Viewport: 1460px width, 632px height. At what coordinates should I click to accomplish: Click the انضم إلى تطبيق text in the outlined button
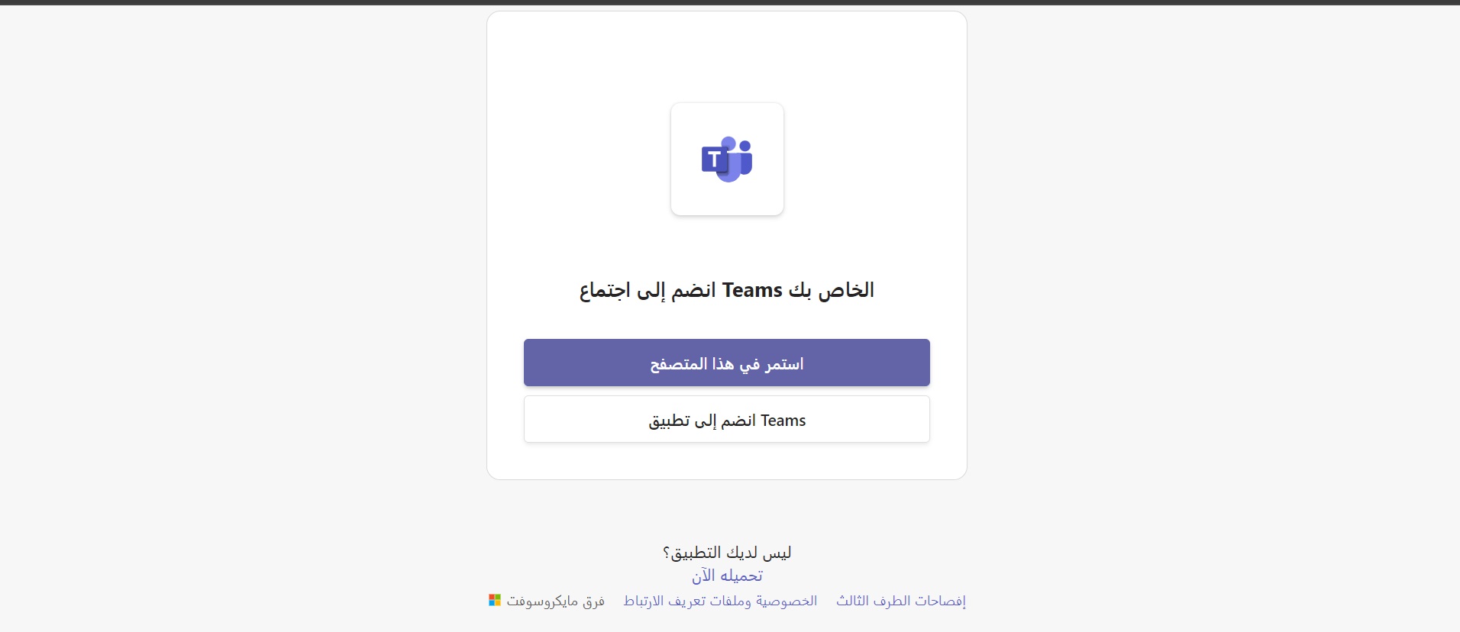coord(702,421)
